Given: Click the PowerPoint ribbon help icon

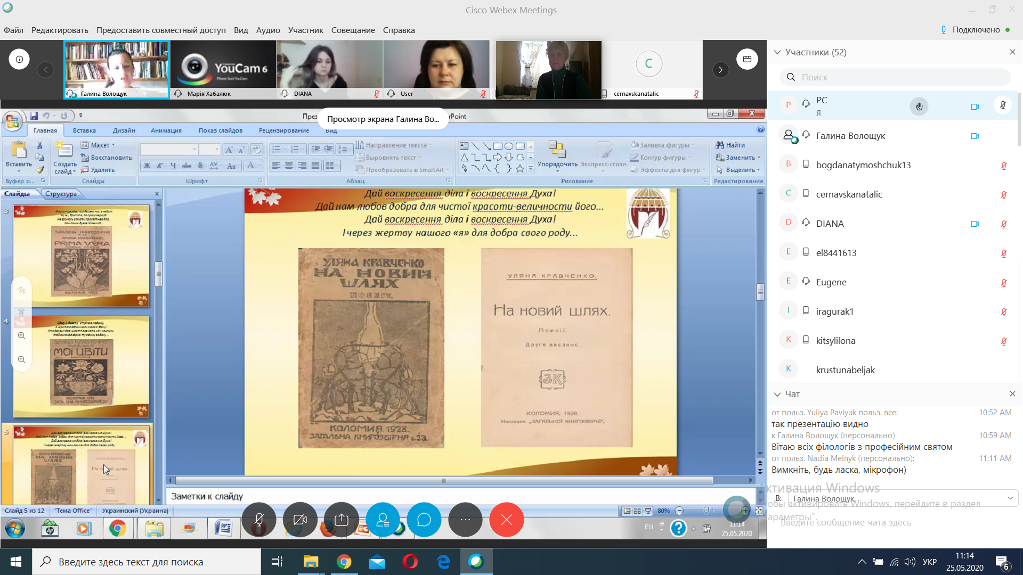Looking at the screenshot, I should click(x=760, y=129).
